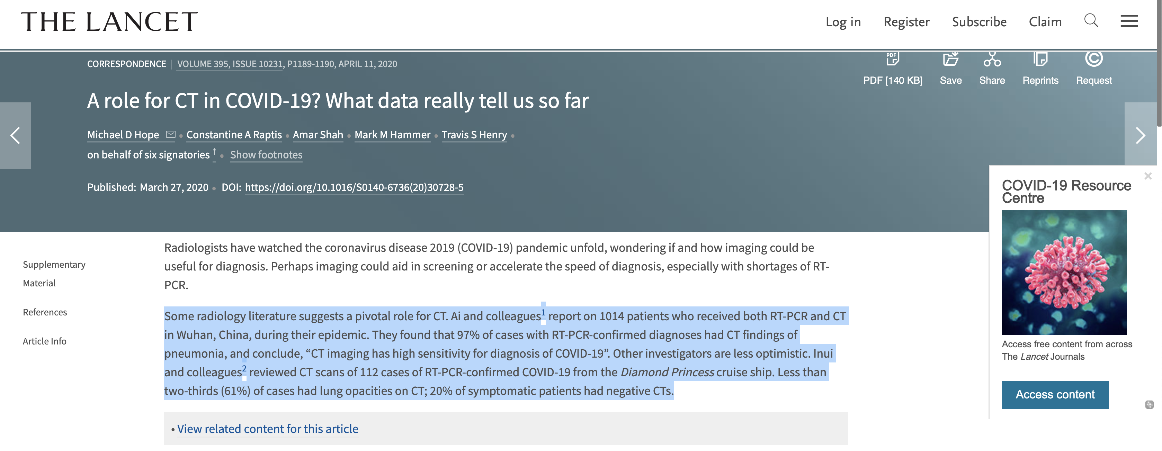
Task: Expand View related content for this article
Action: [268, 429]
